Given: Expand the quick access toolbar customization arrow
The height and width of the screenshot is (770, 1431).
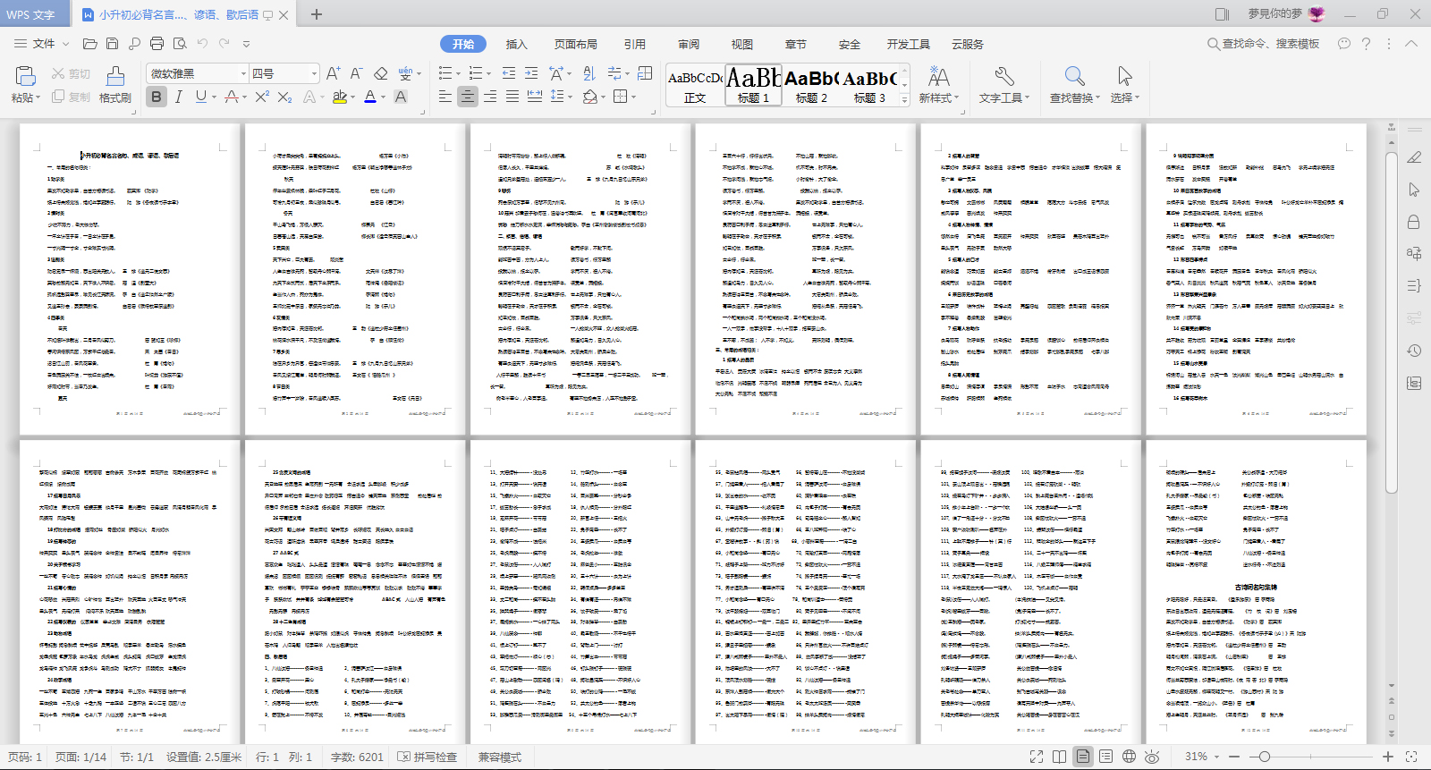Looking at the screenshot, I should coord(246,44).
